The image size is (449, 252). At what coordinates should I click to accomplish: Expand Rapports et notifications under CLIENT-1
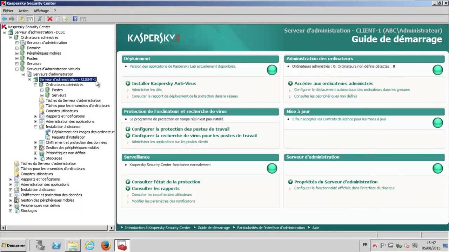pos(36,116)
